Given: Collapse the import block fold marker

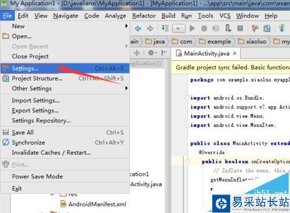Looking at the screenshot, I should [x=187, y=98].
